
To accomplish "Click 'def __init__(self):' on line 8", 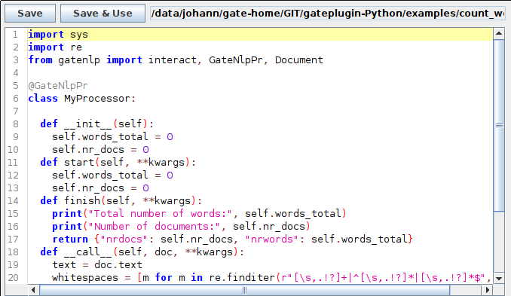I will click(x=96, y=124).
